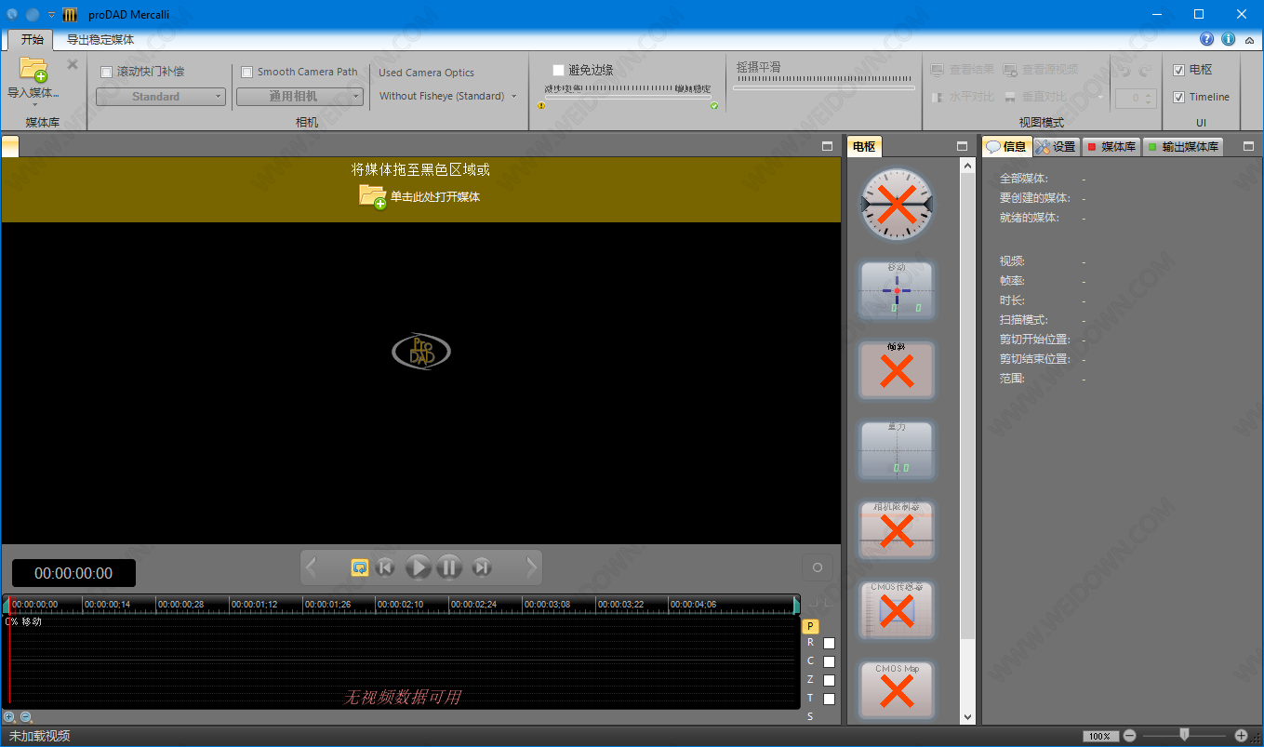Select the clock horizon gauge in 电枢 panel
Viewport: 1264px width, 747px height.
pos(897,204)
